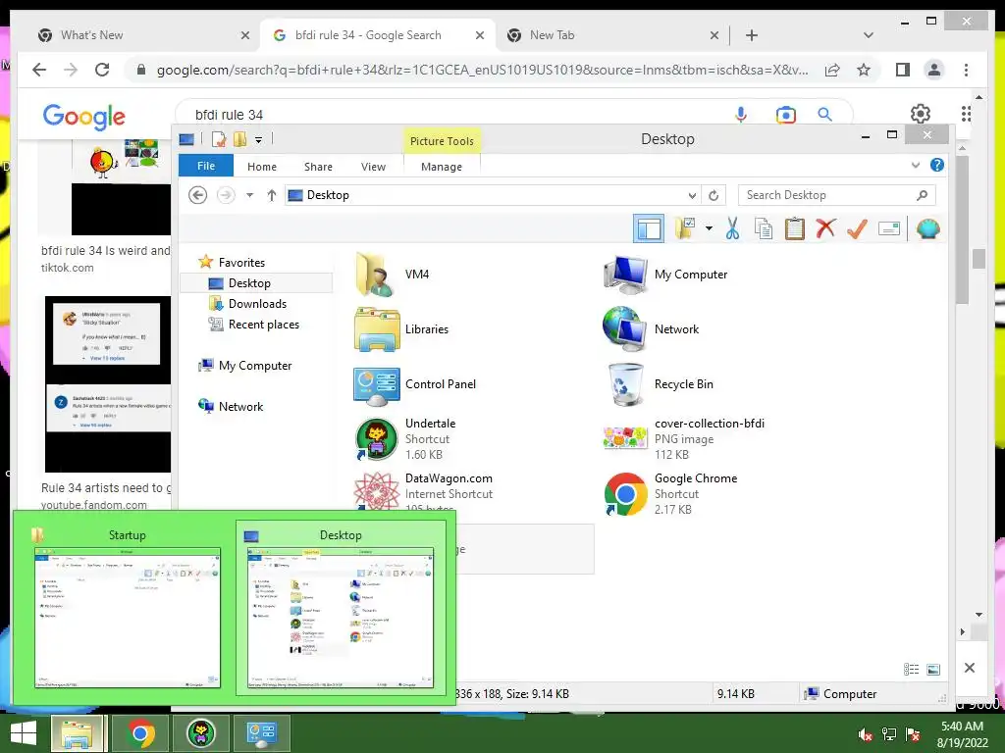The height and width of the screenshot is (753, 1005).
Task: Open the folder options toolbar icon
Action: point(685,228)
